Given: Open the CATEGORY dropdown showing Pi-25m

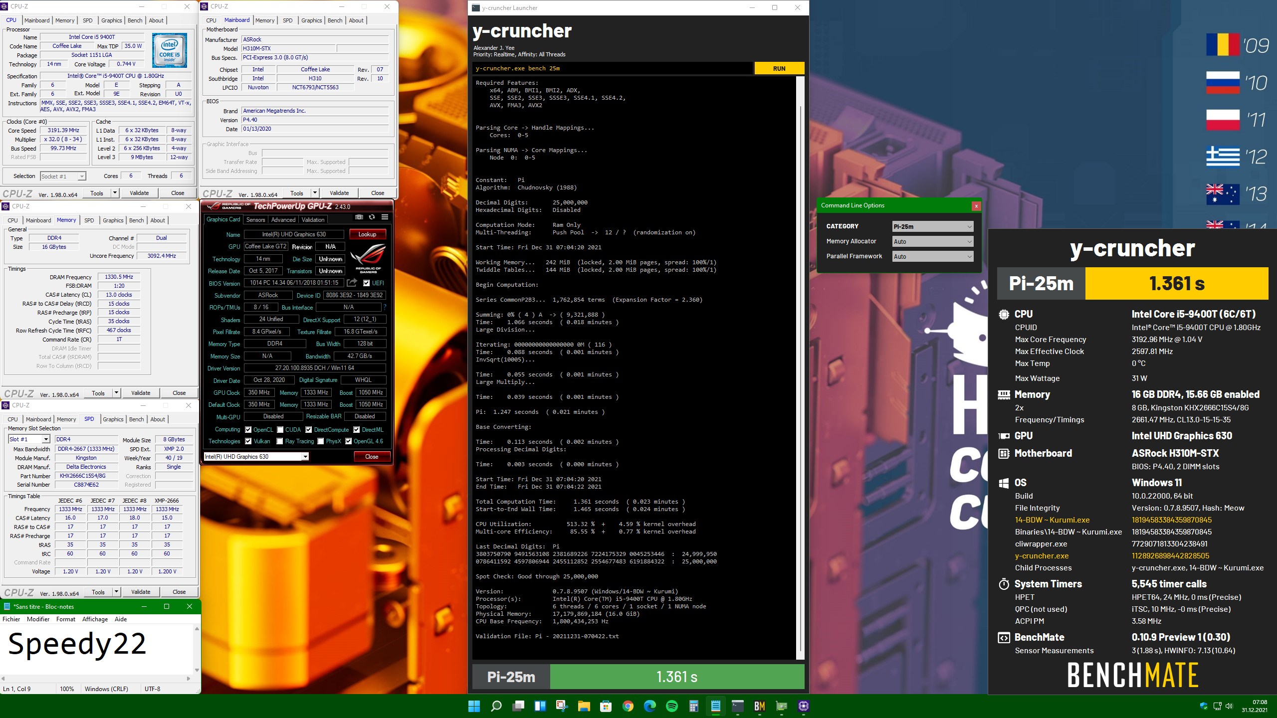Looking at the screenshot, I should (x=933, y=226).
